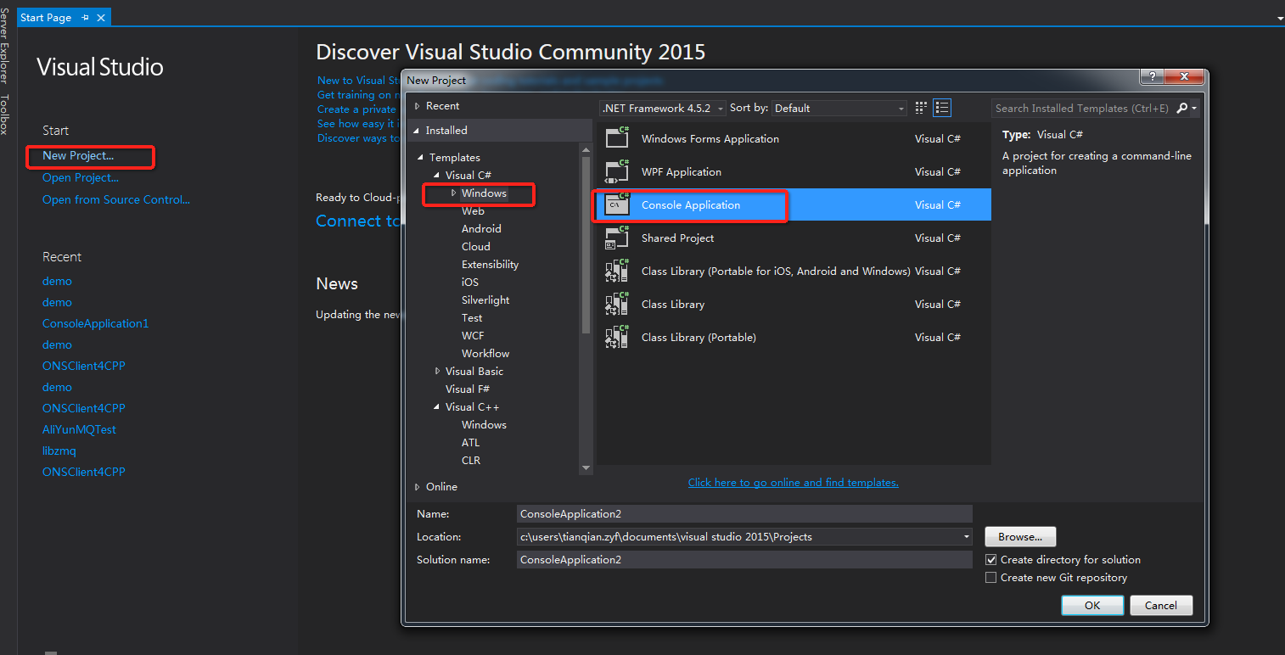Expand the Windows node under Visual C#
Screen dimensions: 1285x655
tap(453, 193)
